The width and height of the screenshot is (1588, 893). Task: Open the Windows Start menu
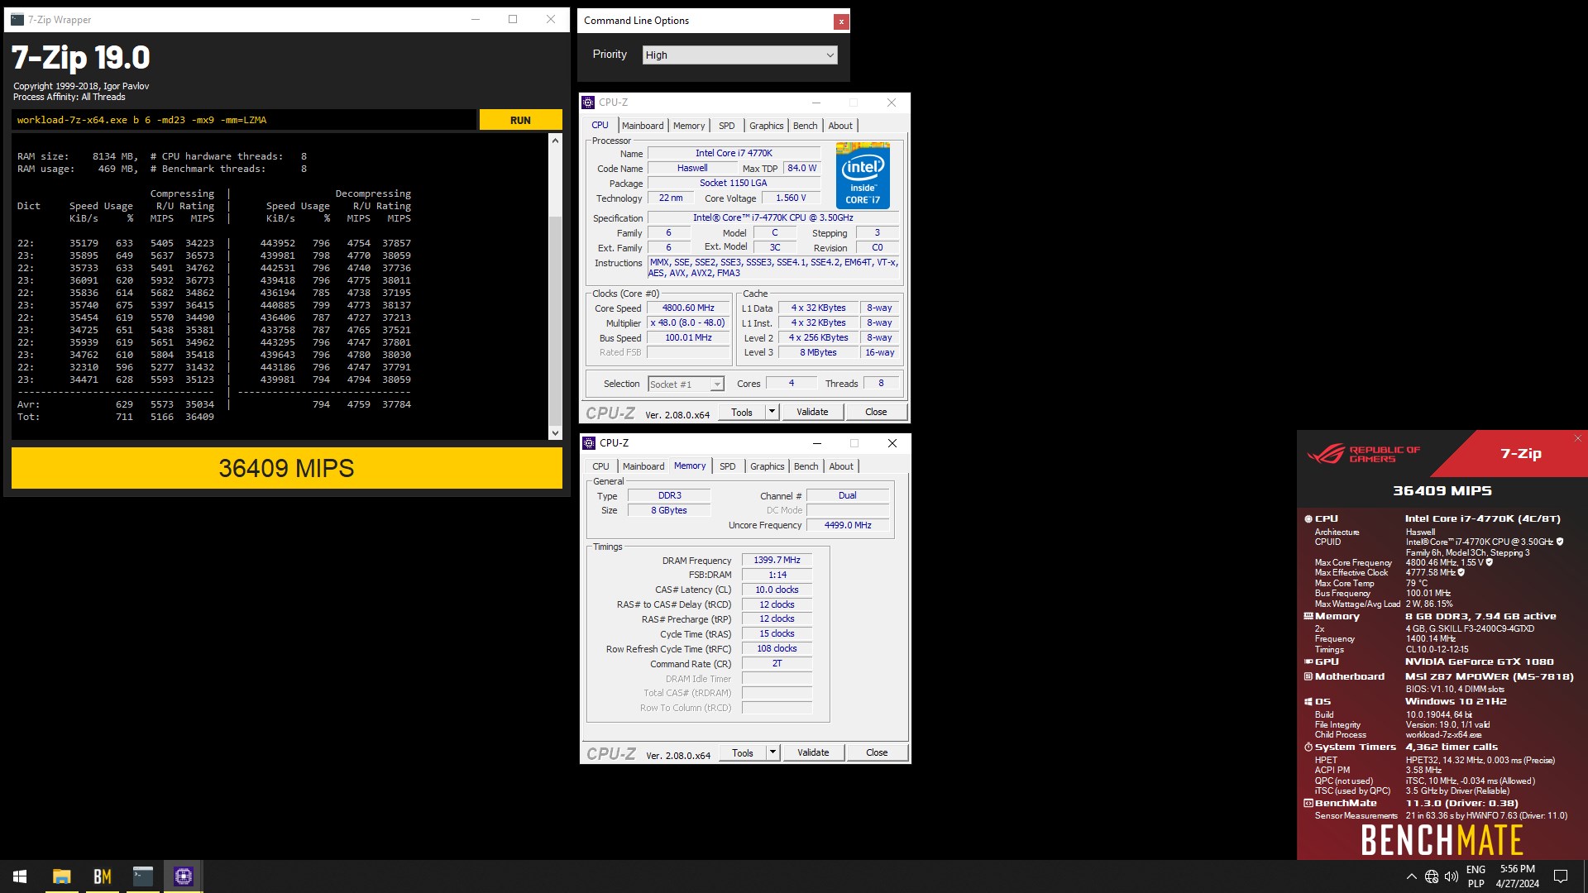point(20,876)
